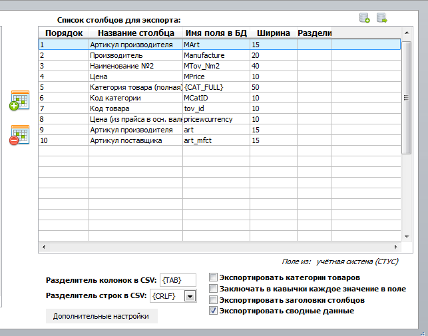Click the 'tov_id' field name cell
The height and width of the screenshot is (336, 428).
[x=216, y=108]
